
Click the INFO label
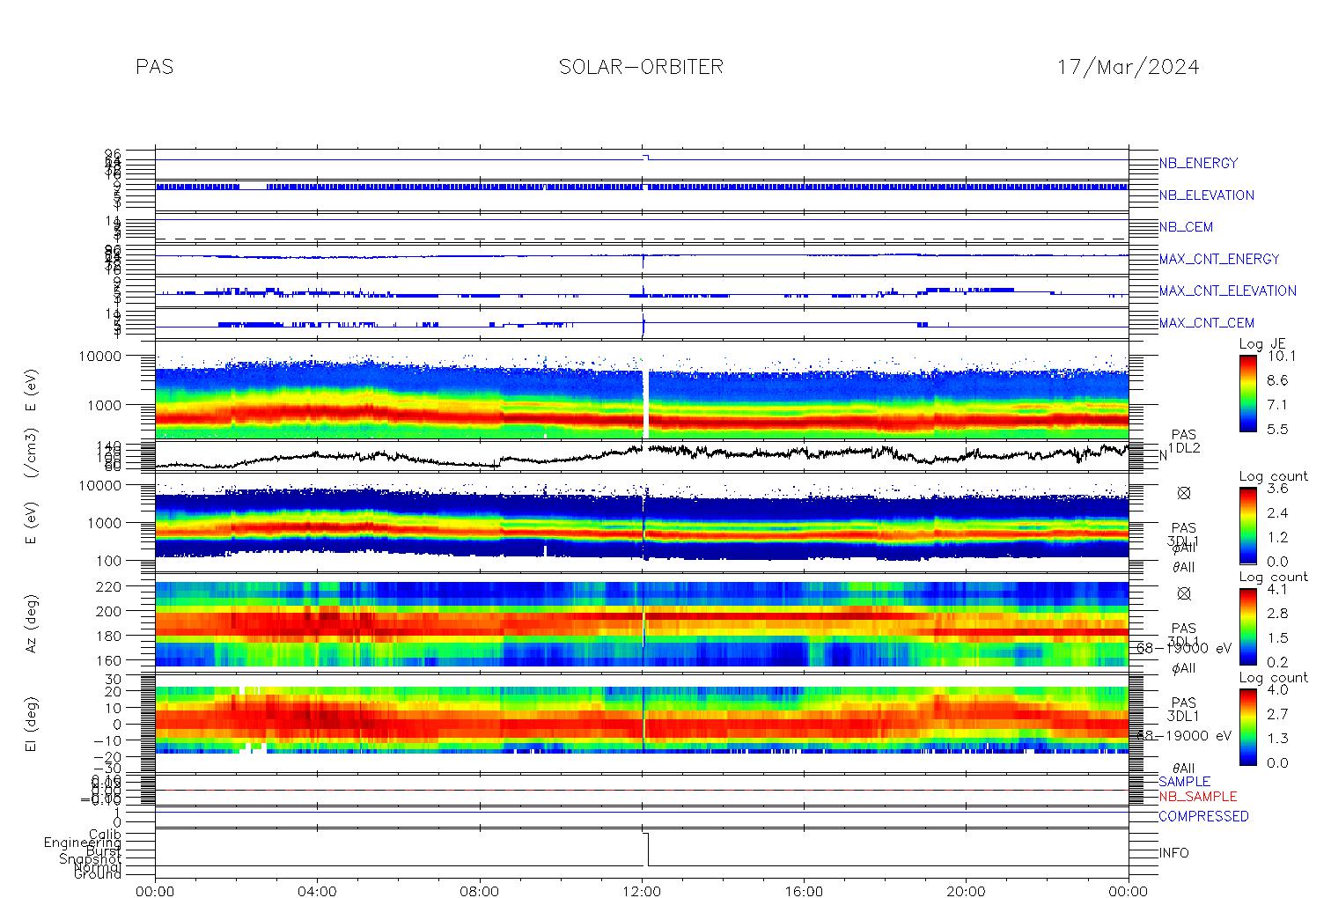coord(1173,853)
